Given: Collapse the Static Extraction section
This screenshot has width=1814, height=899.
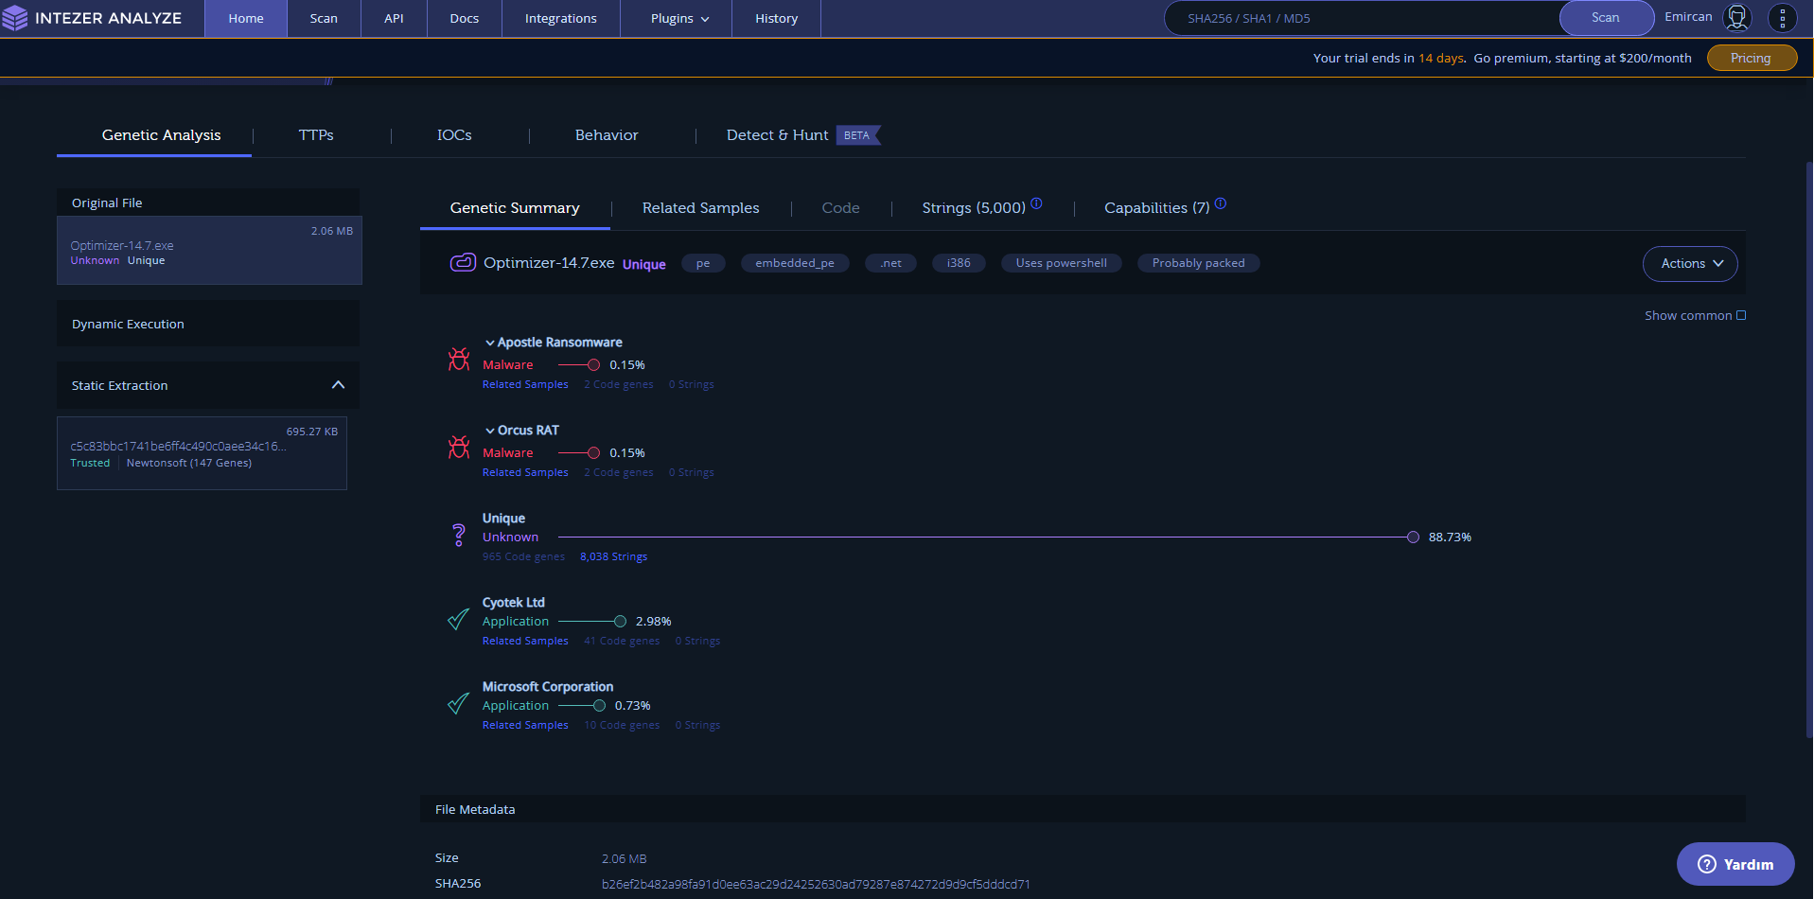Looking at the screenshot, I should point(338,385).
